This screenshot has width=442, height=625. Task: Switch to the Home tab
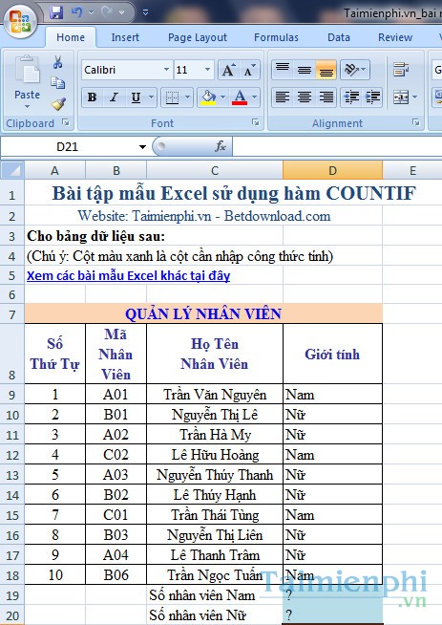(x=71, y=37)
